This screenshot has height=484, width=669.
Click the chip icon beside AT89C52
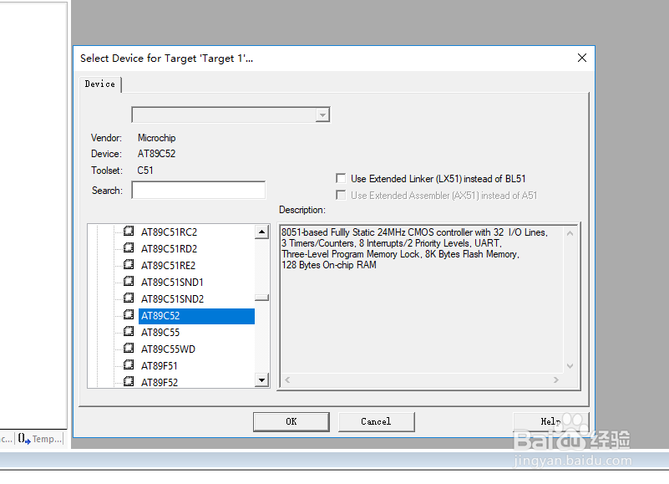129,315
